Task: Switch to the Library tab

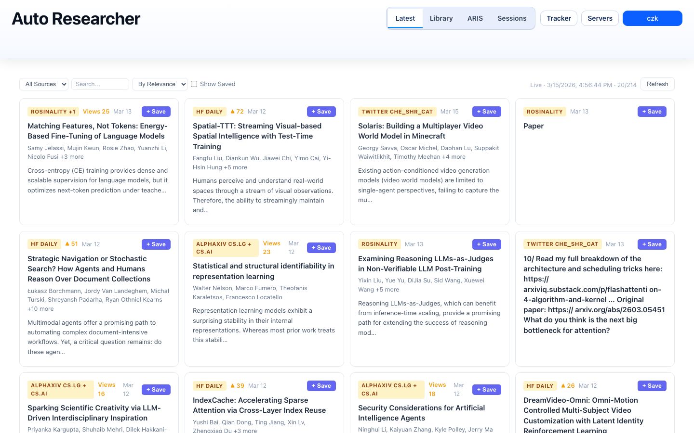Action: pyautogui.click(x=441, y=18)
